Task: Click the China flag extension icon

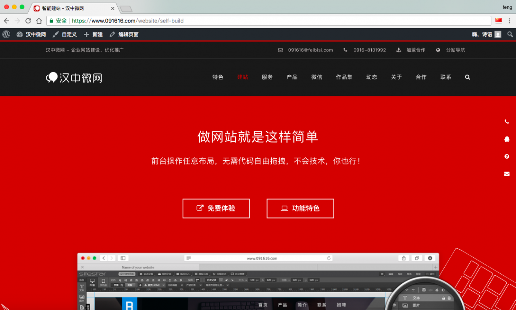Action: click(499, 21)
